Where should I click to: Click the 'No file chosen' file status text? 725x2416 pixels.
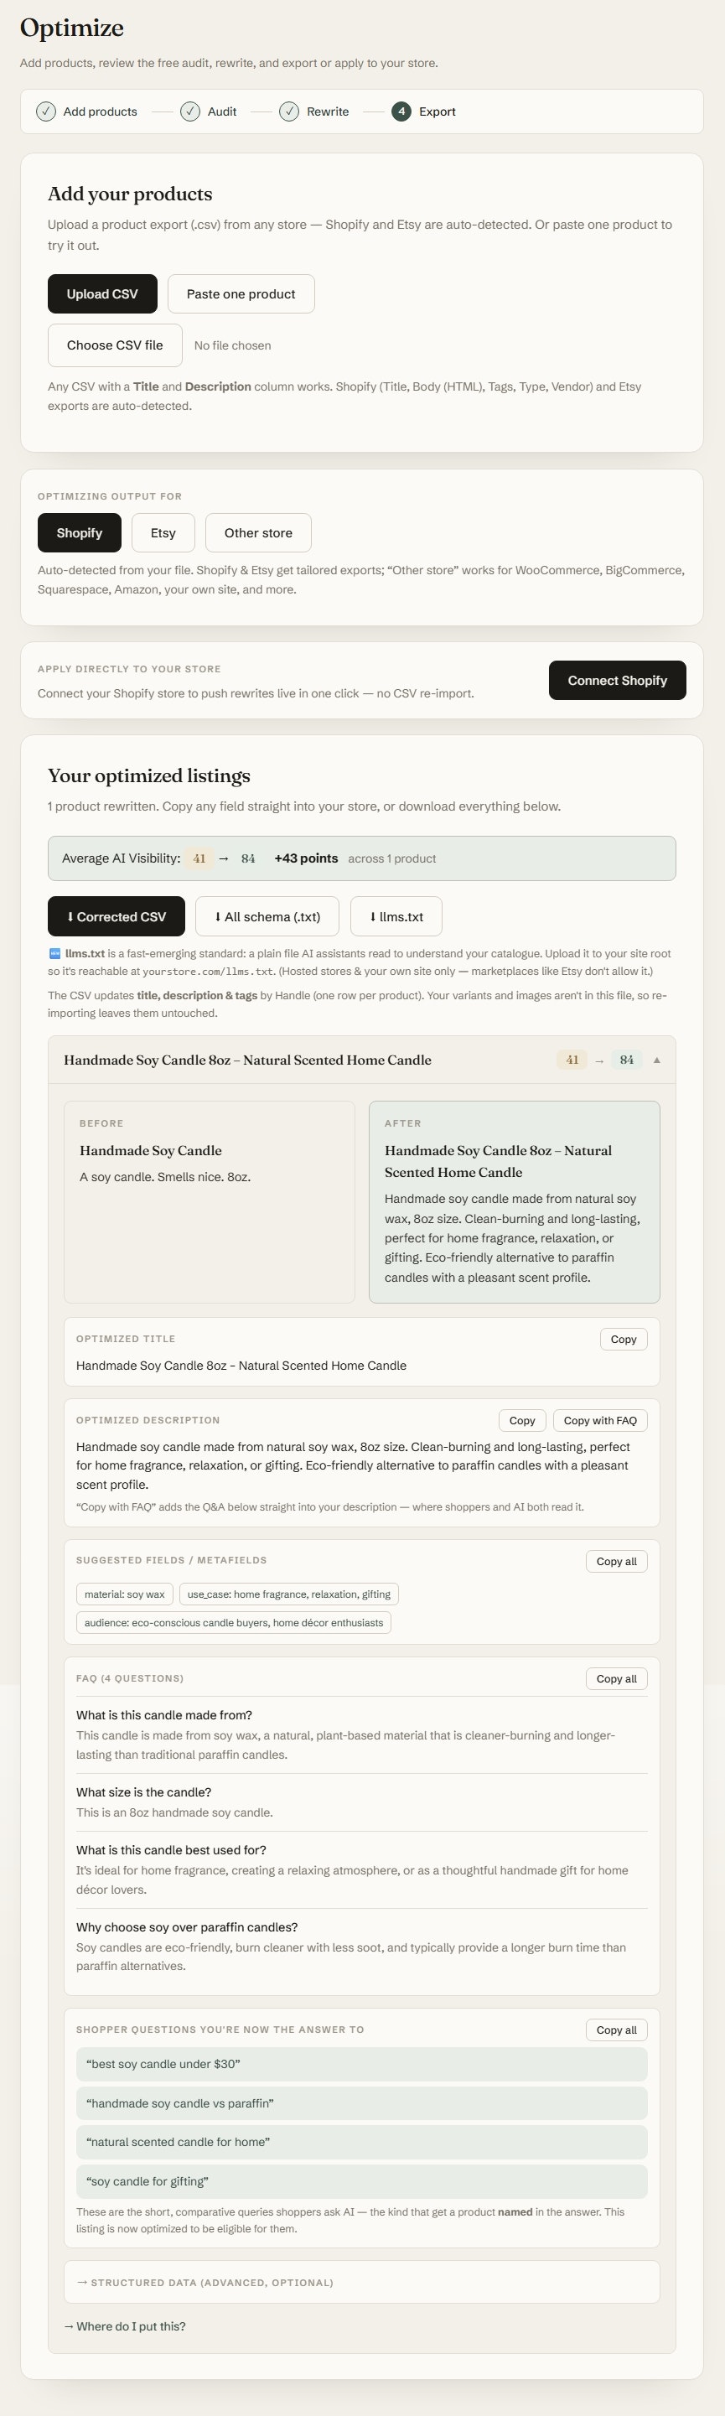(x=233, y=345)
